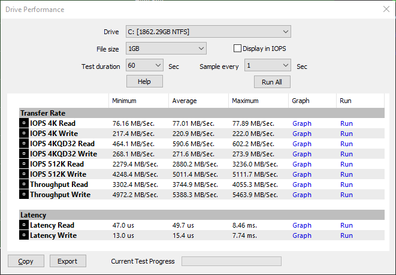
Task: Run the IOPS 4K Read test
Action: tap(346, 123)
